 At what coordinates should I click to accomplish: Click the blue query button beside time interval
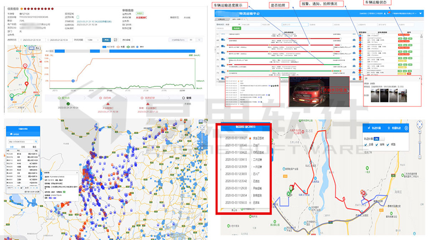click(x=107, y=40)
